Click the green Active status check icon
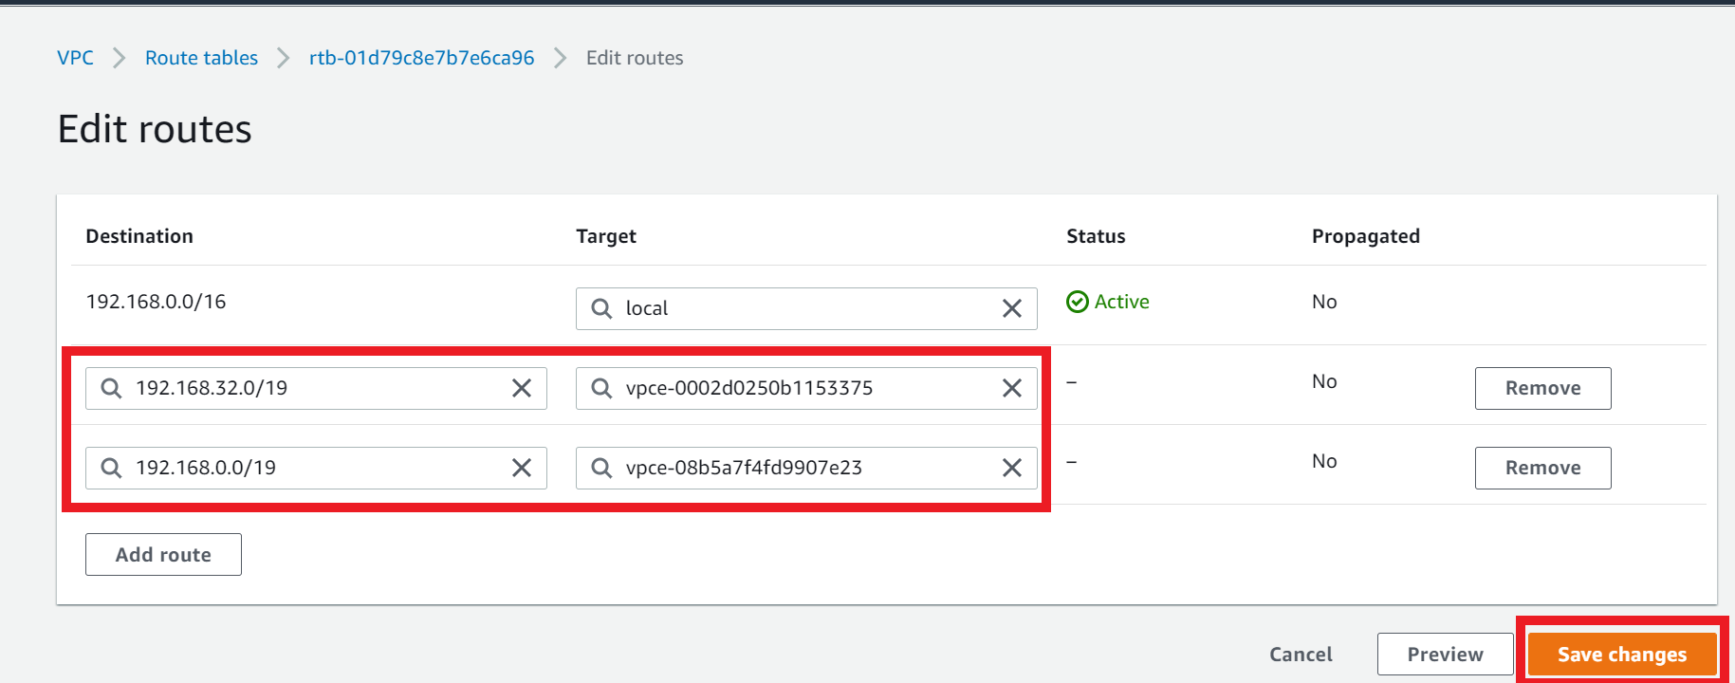Screen dimensions: 1735x683 [x=1078, y=302]
